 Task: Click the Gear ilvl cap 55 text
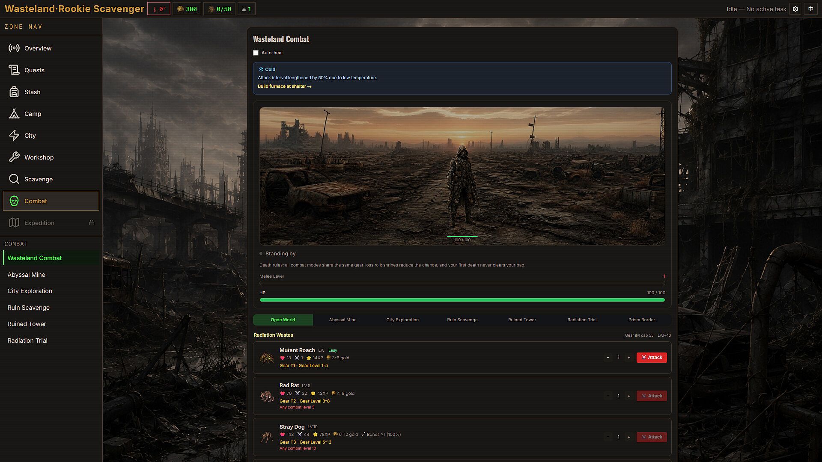click(639, 335)
